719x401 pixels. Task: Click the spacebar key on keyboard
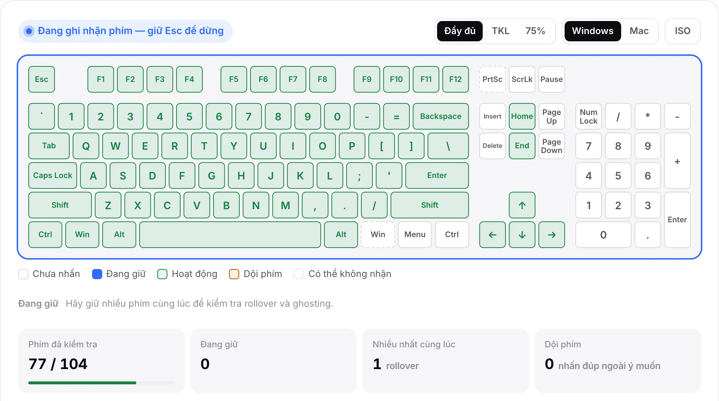(230, 235)
